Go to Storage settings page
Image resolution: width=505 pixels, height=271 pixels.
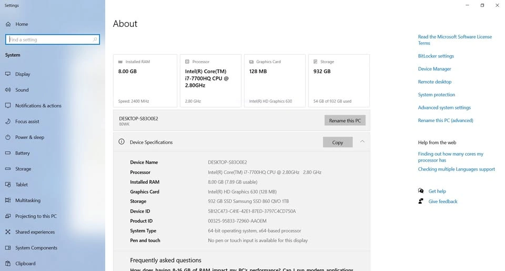tap(23, 169)
